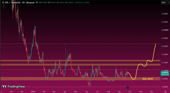170x93 pixels.
Task: Click the 2026 year label on time axis
Action: pos(33,91)
